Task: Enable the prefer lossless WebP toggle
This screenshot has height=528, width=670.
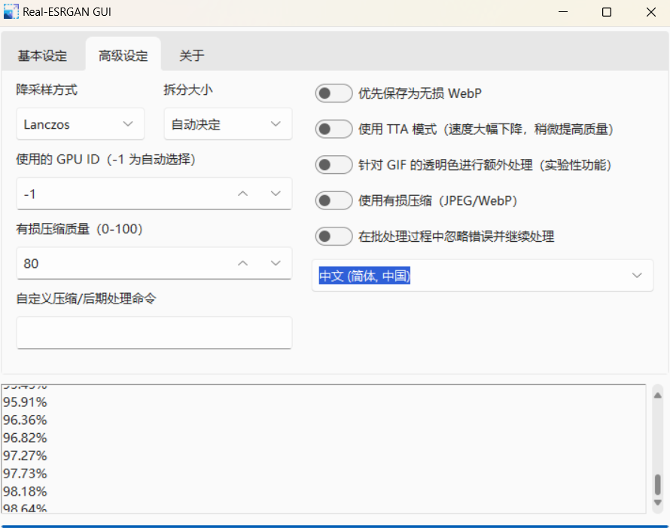Action: point(333,93)
